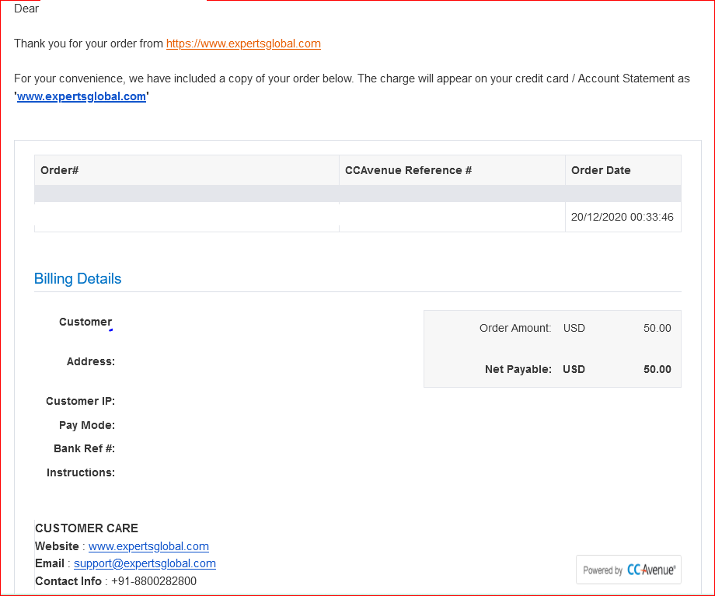Click the Customer IP: label

click(x=80, y=401)
